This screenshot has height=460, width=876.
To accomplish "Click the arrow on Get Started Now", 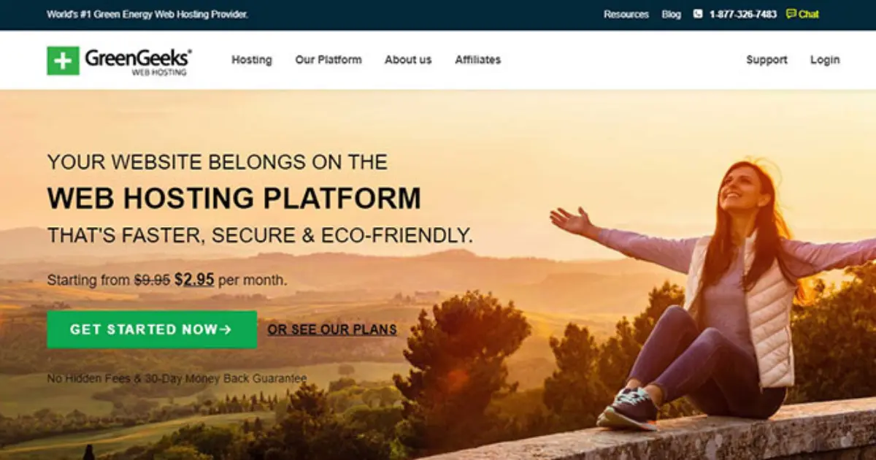I will (226, 329).
